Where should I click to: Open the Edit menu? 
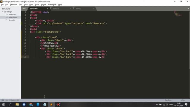coord(7,5)
